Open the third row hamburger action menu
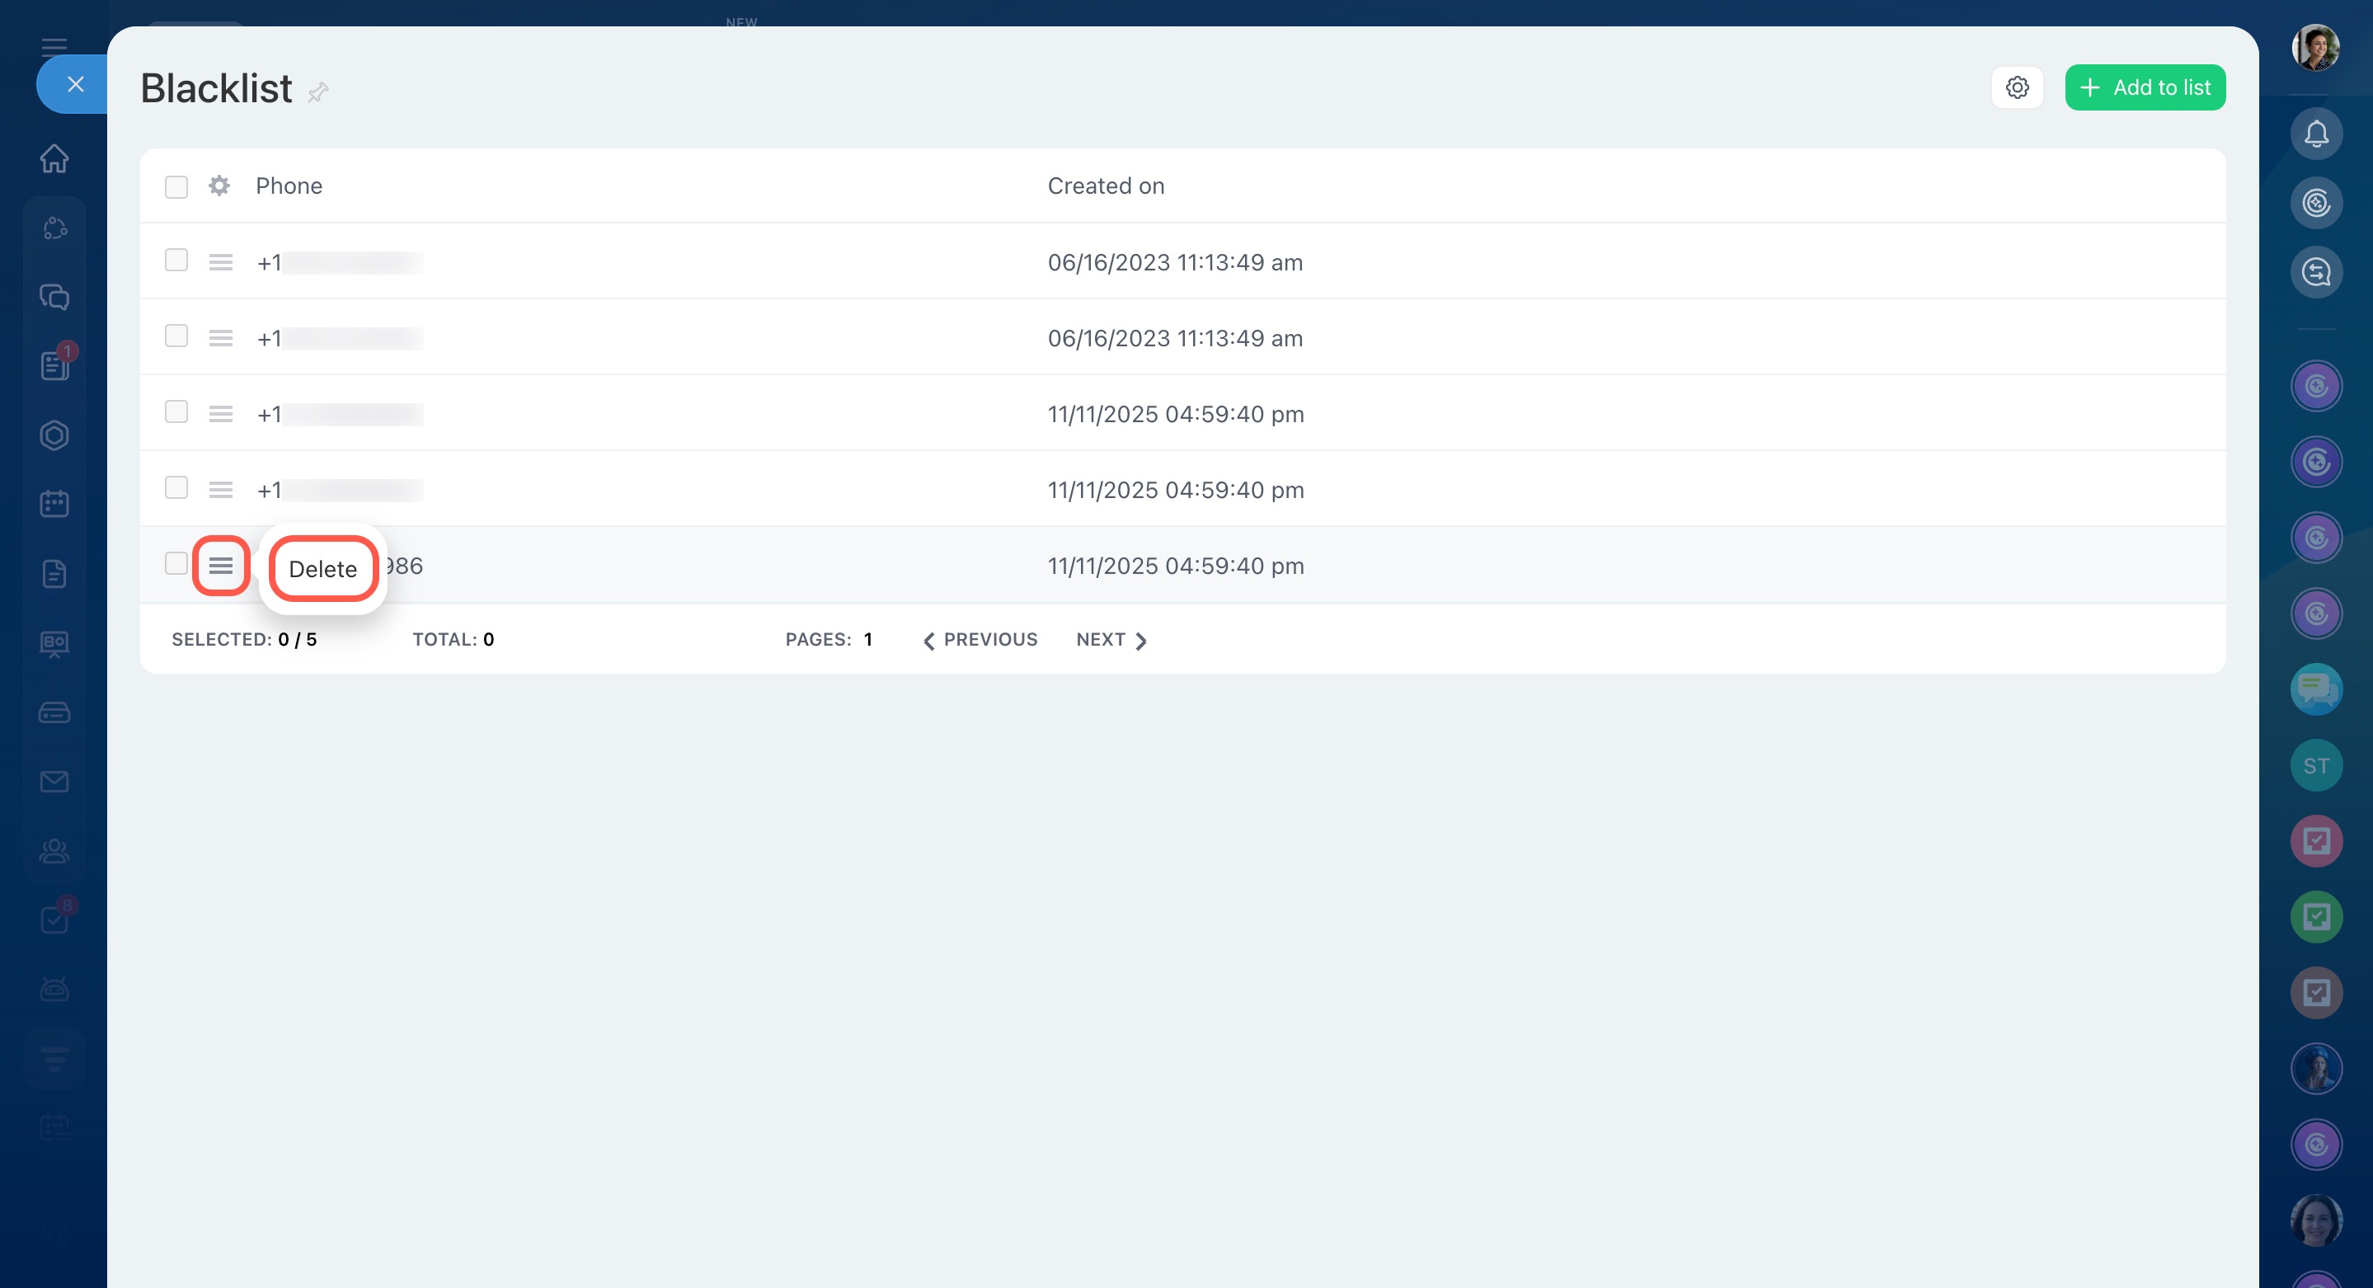The width and height of the screenshot is (2373, 1288). [220, 415]
